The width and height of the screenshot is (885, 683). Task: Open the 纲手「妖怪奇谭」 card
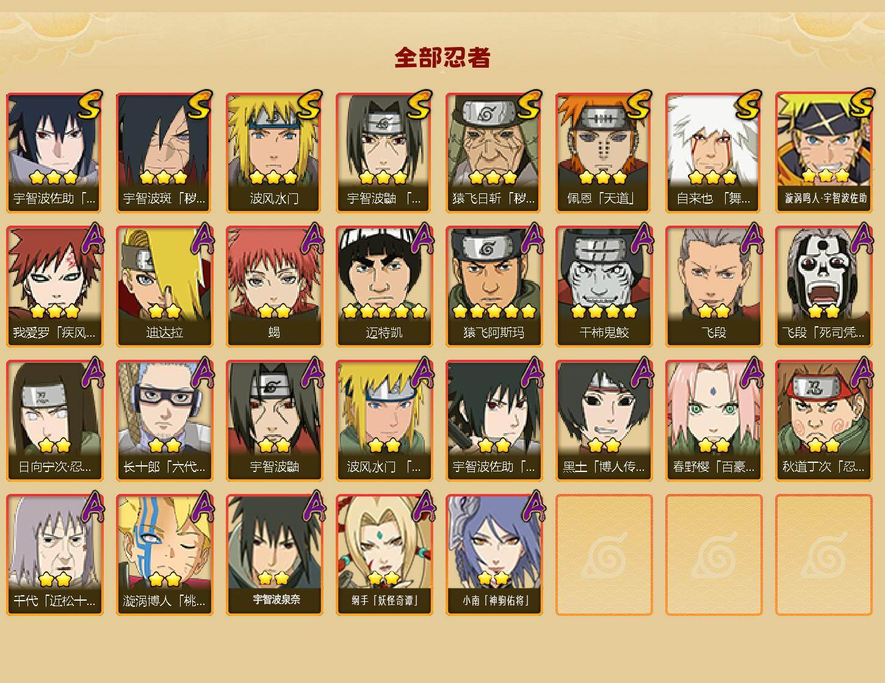tap(384, 555)
